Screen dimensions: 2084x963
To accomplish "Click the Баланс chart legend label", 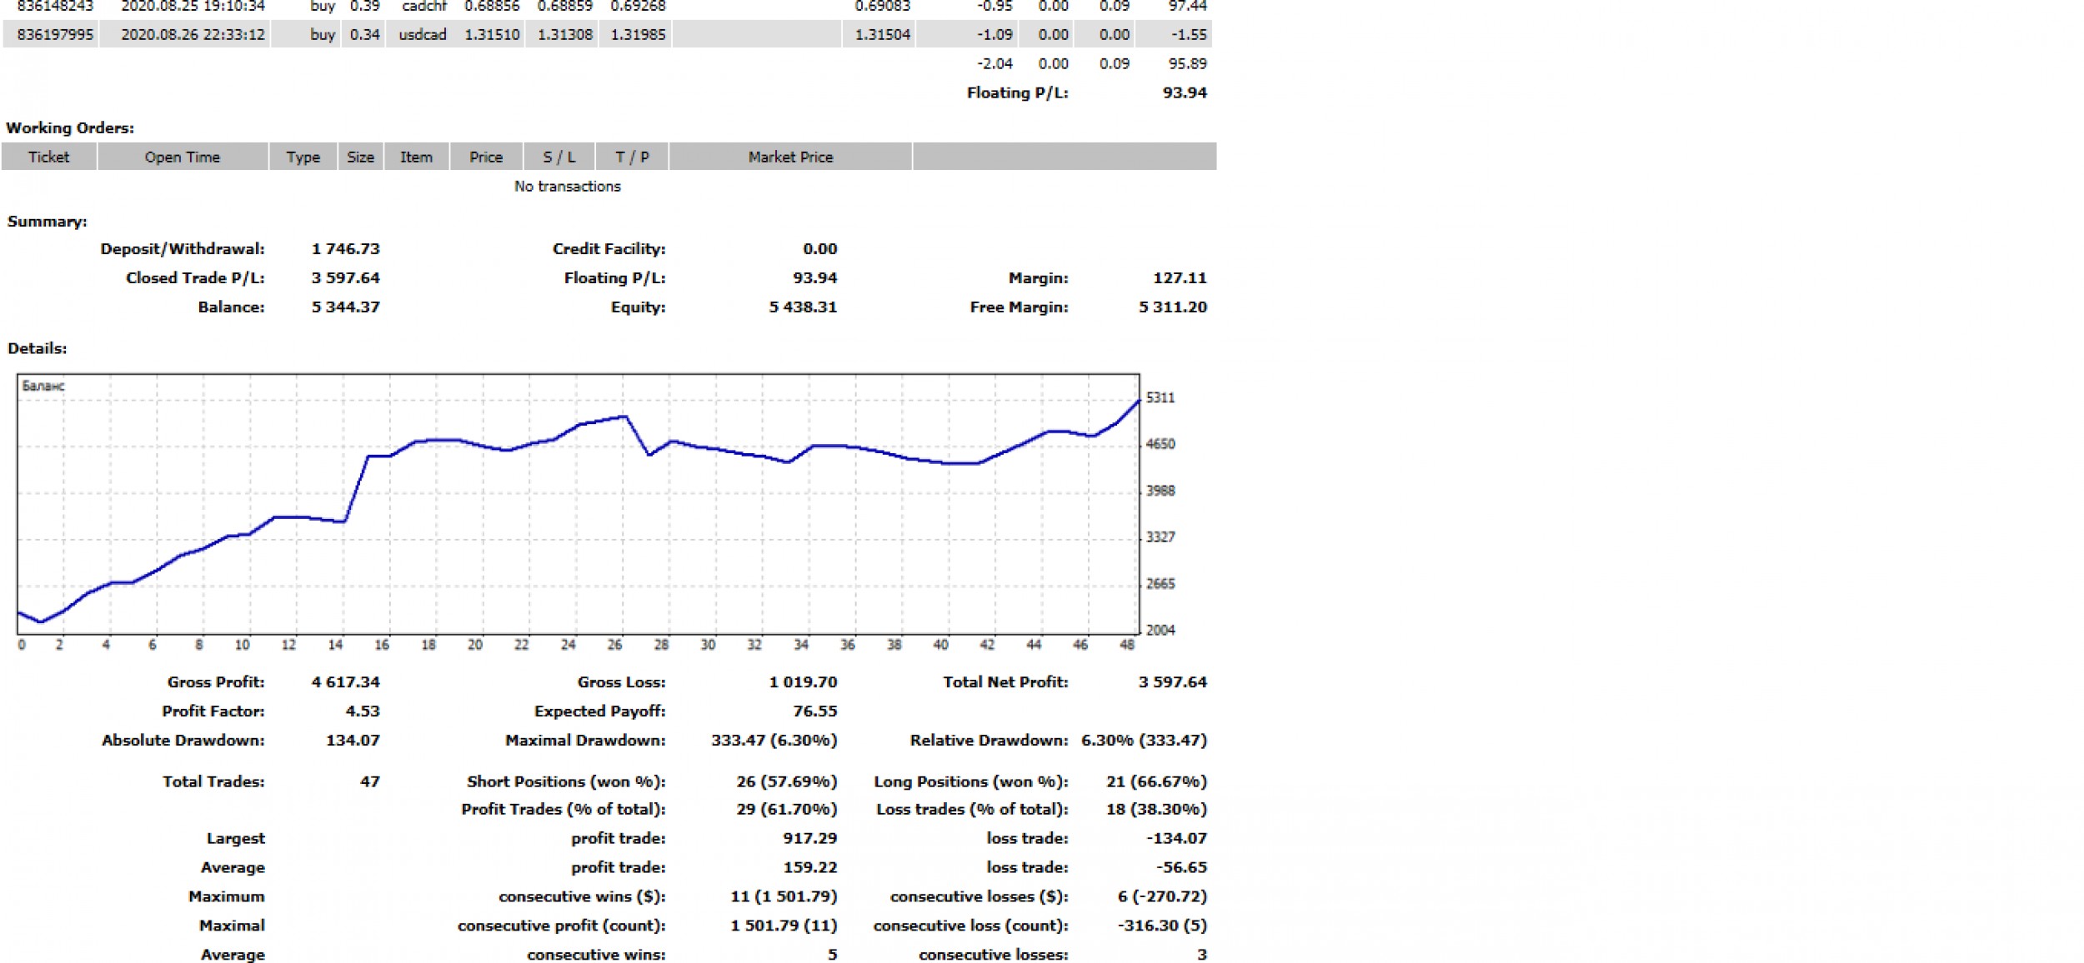I will 43,386.
